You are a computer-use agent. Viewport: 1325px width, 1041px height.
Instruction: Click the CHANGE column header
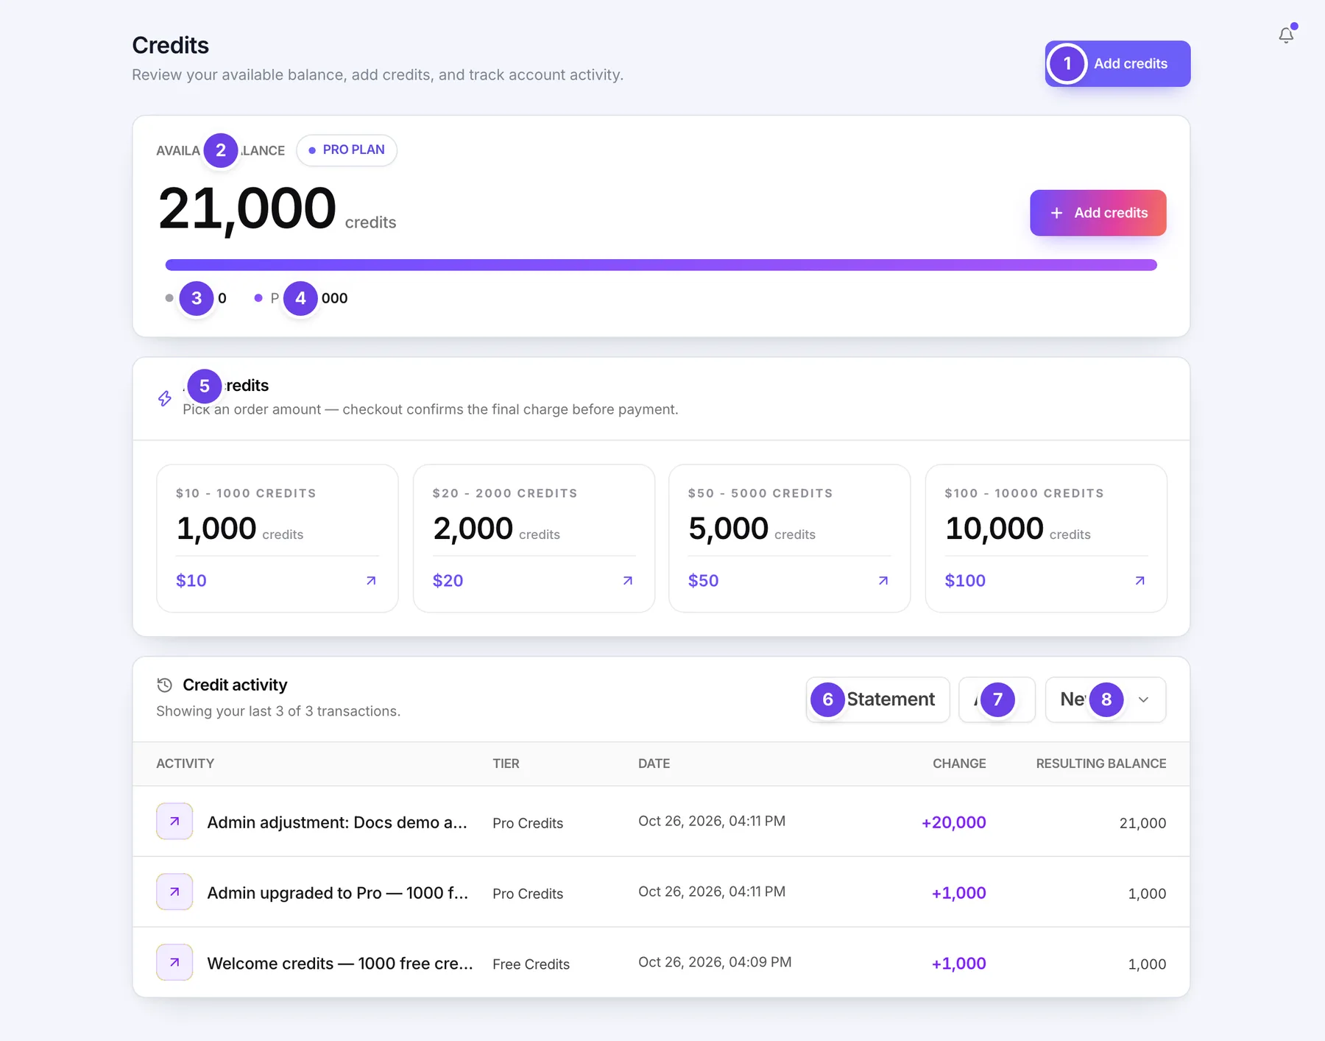tap(959, 763)
